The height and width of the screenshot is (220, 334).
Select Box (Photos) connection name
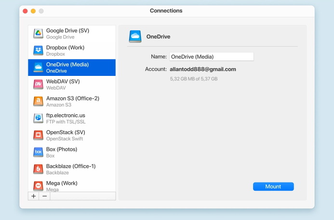62,149
